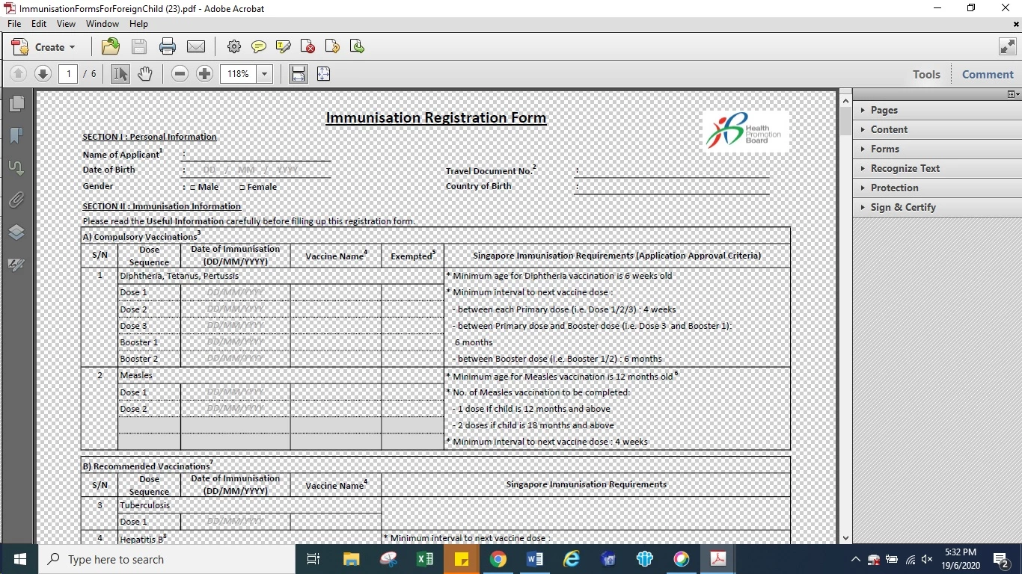Click the Travel Document No. field
The height and width of the screenshot is (574, 1022).
tap(672, 170)
